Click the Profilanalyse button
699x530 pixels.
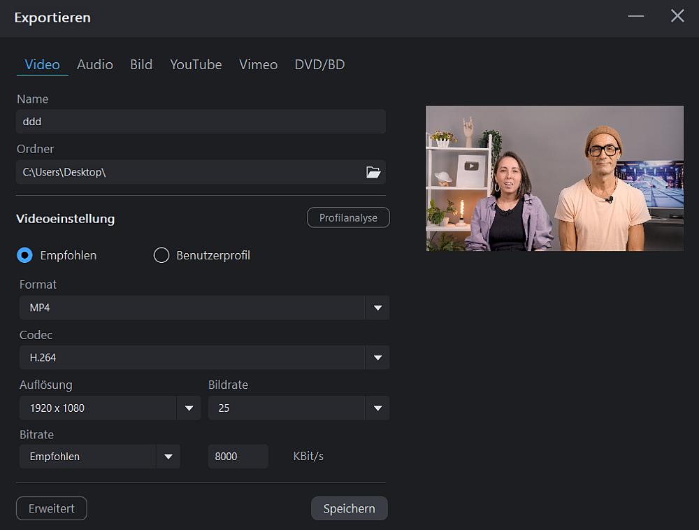tap(348, 217)
